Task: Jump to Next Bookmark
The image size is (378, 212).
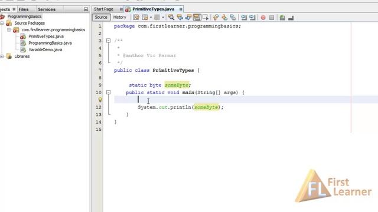Action: 224,17
